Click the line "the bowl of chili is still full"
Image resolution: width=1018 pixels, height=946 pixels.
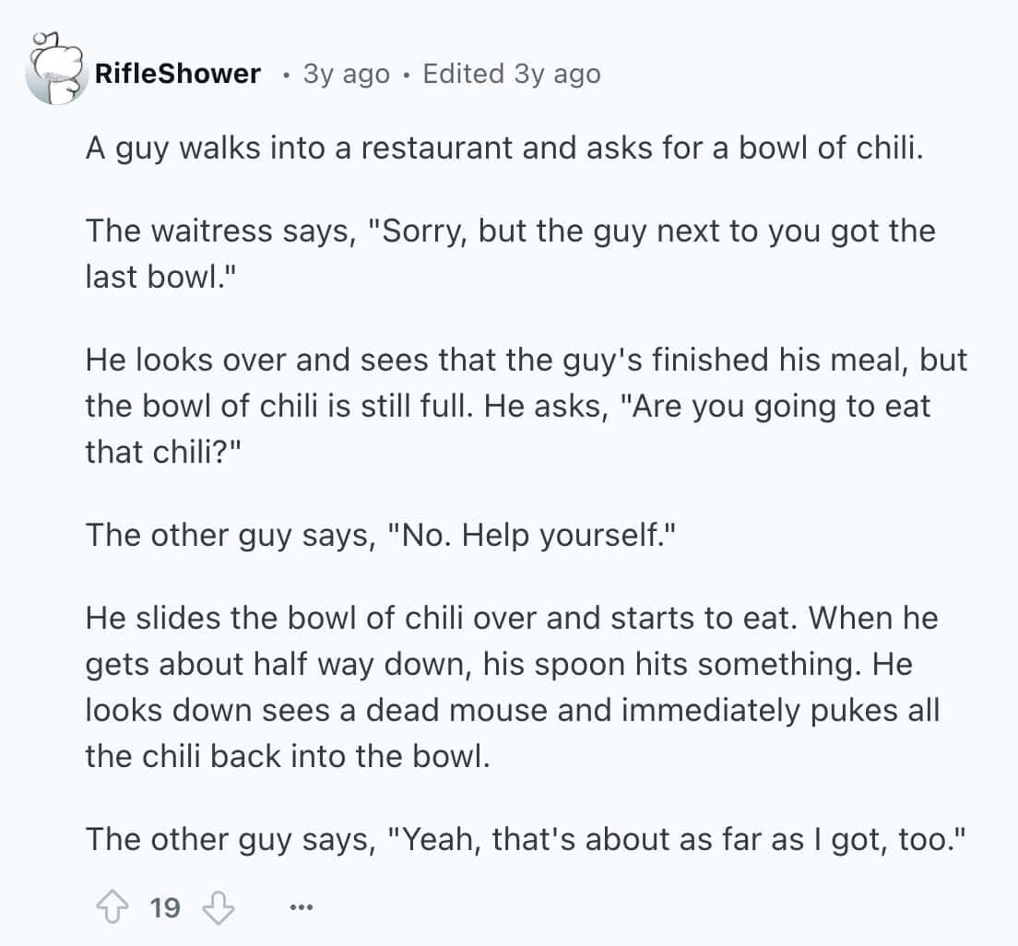(x=507, y=405)
